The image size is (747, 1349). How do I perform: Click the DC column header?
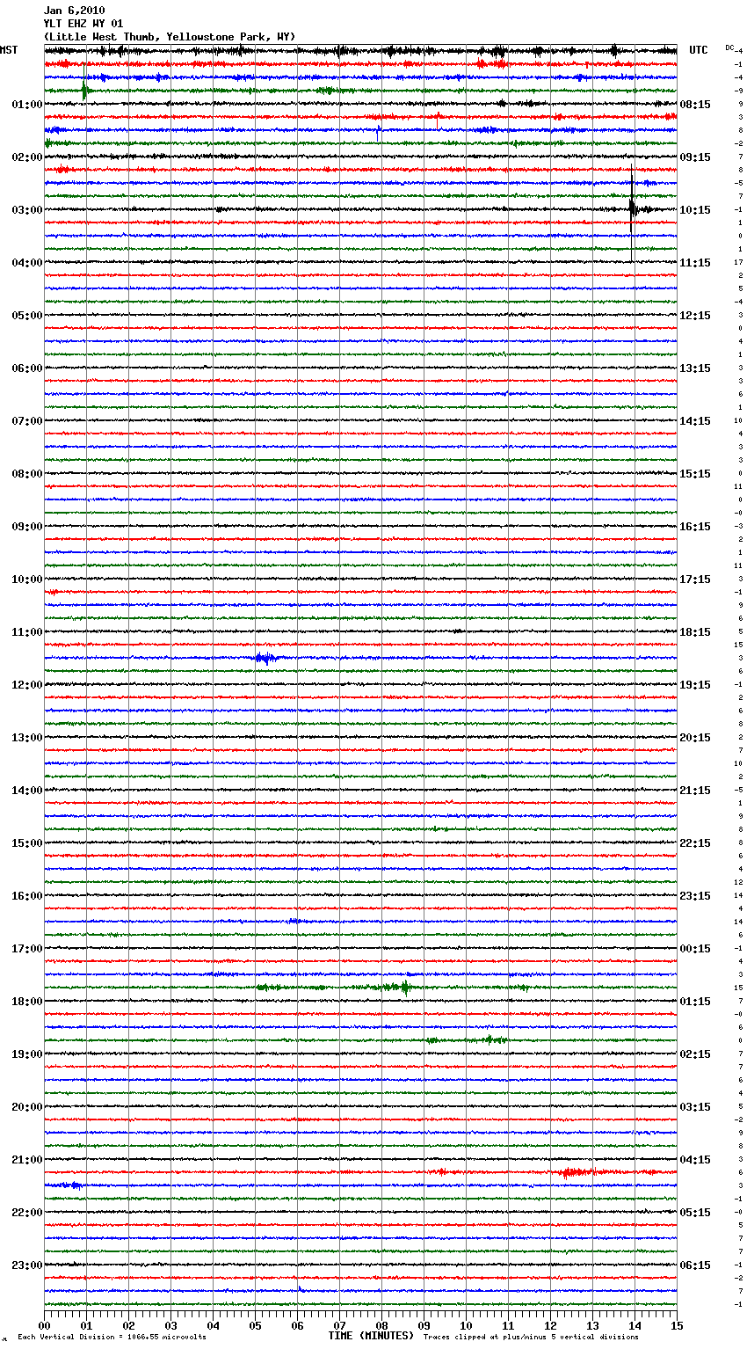(x=729, y=47)
